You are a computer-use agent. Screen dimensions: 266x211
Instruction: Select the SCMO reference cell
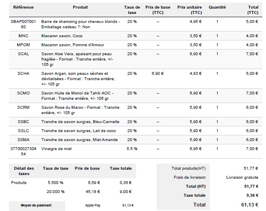pyautogui.click(x=23, y=93)
